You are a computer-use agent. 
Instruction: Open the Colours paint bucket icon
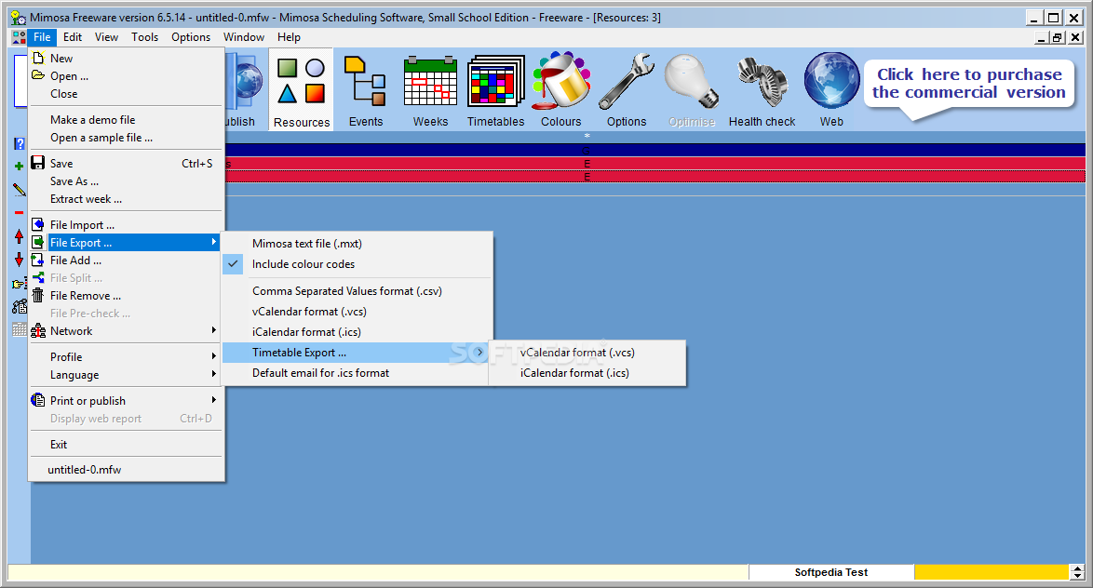561,89
